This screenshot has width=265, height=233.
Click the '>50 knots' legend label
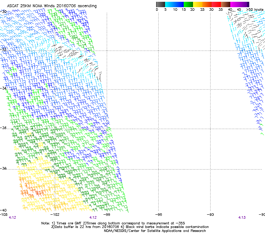click(x=255, y=10)
